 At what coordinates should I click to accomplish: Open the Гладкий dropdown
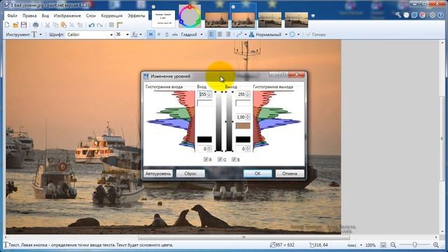192,34
